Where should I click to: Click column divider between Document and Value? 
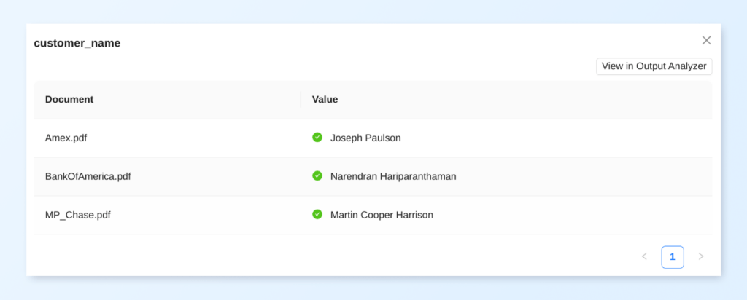coord(301,99)
